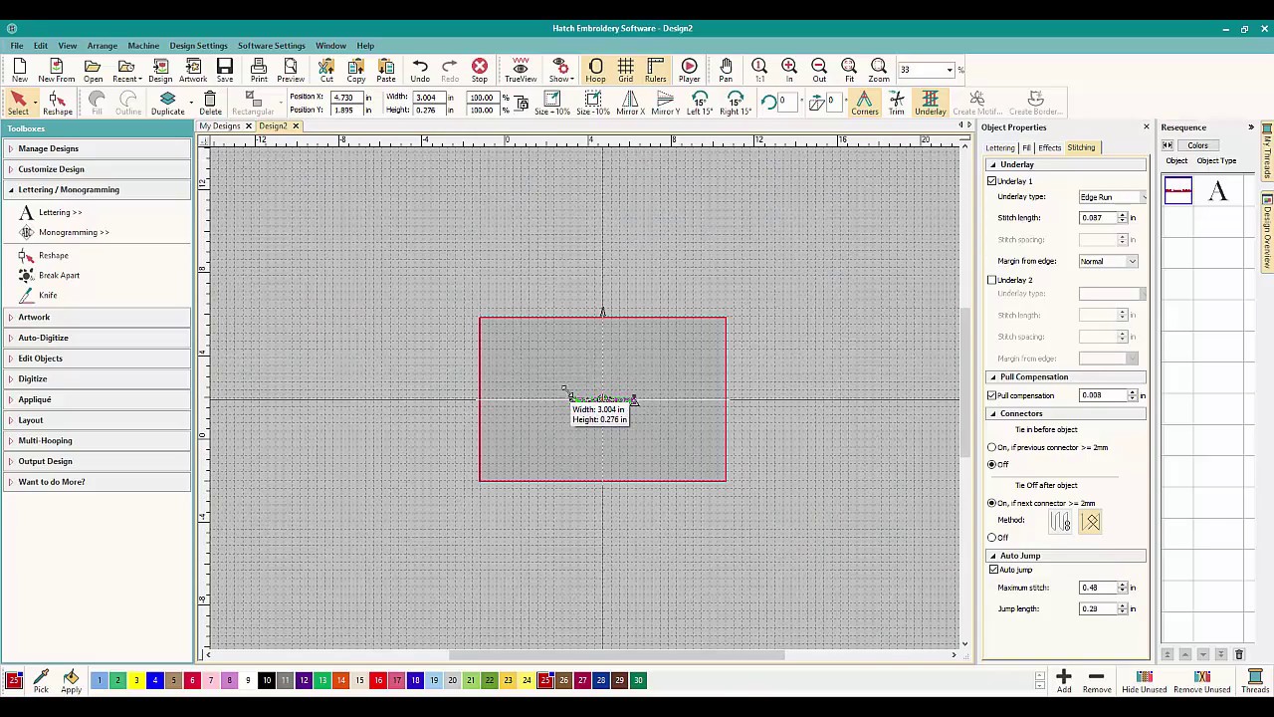
Task: Toggle the Underlay toolbar icon
Action: pos(930,101)
